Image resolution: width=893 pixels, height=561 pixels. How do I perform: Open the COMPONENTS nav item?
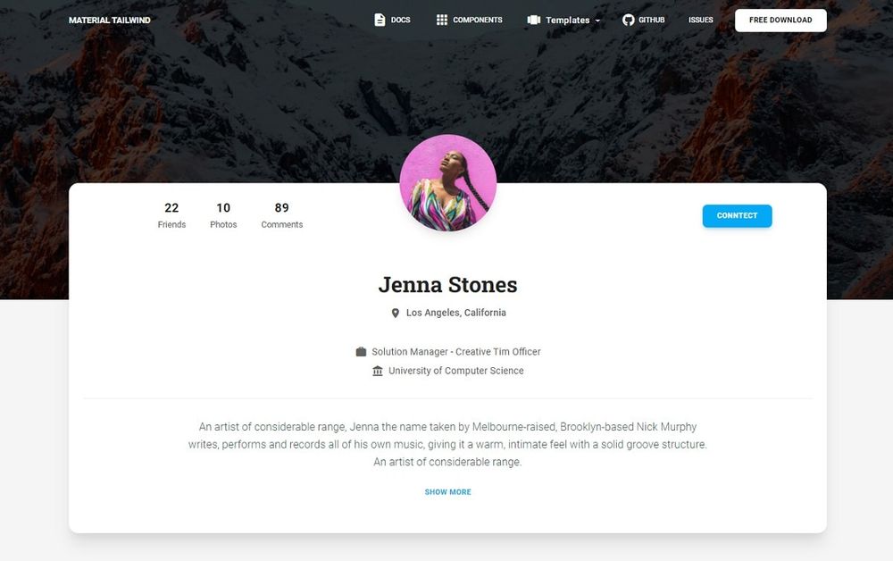click(x=470, y=20)
